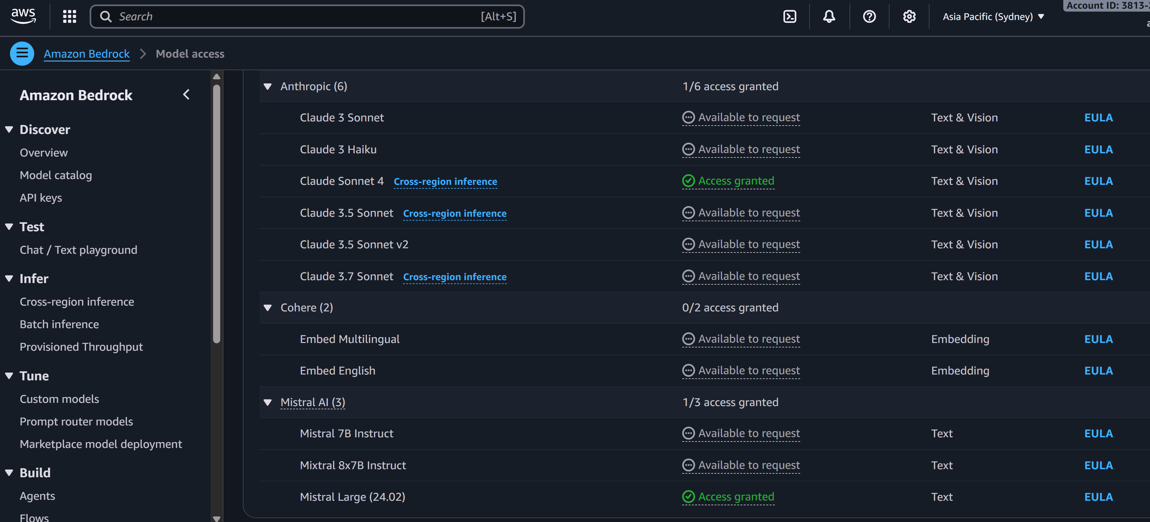Collapse the Discover section in sidebar

click(9, 130)
